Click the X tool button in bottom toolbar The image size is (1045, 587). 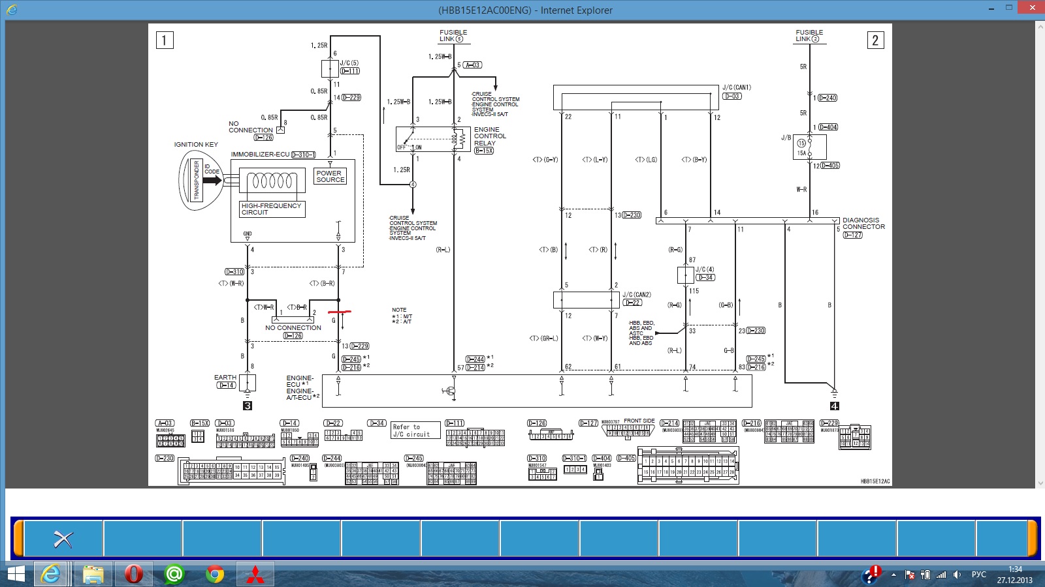tap(63, 539)
